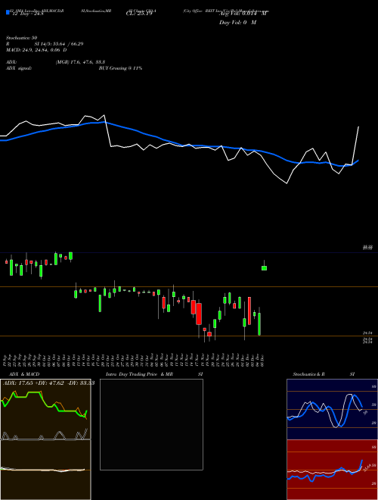Select the 'CL: 25.19' closing price text
Screen dimensions: 378x500
click(139, 14)
